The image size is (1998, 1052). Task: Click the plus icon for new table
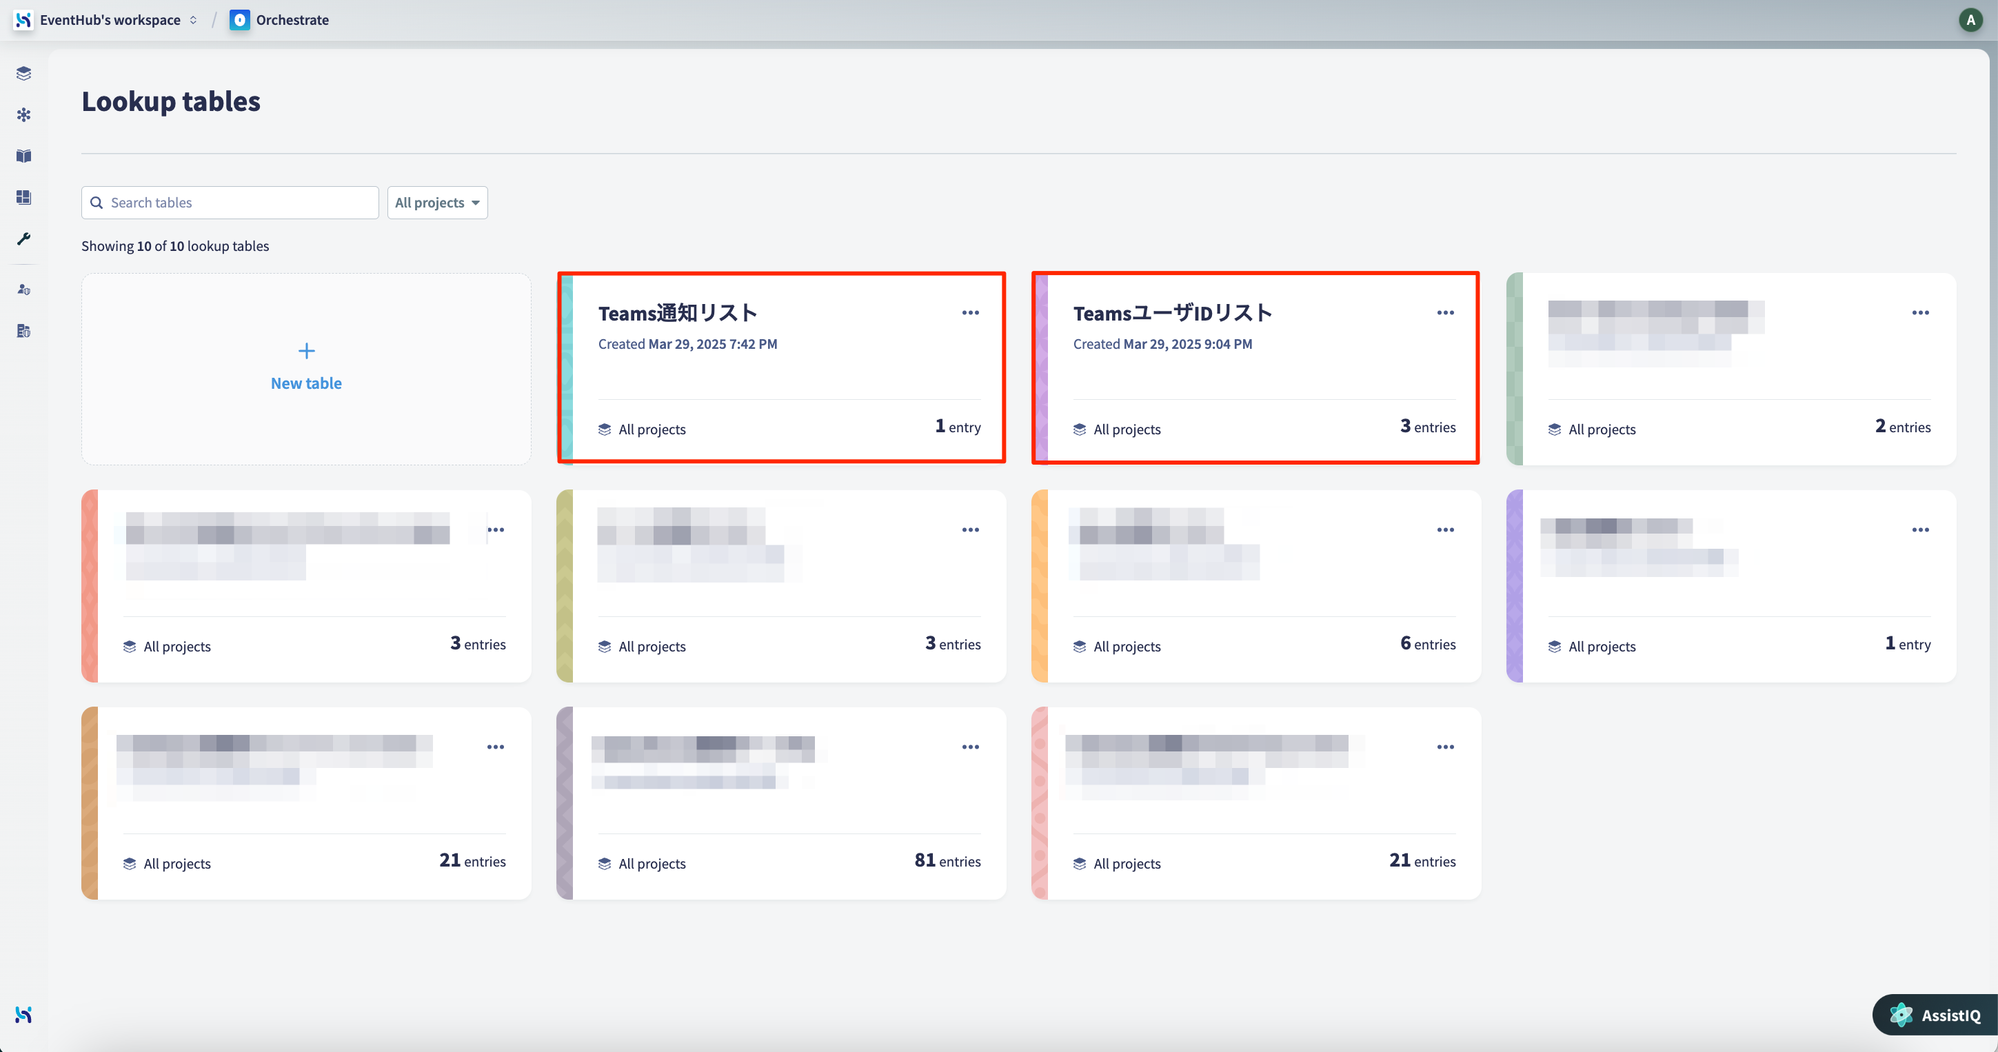306,351
